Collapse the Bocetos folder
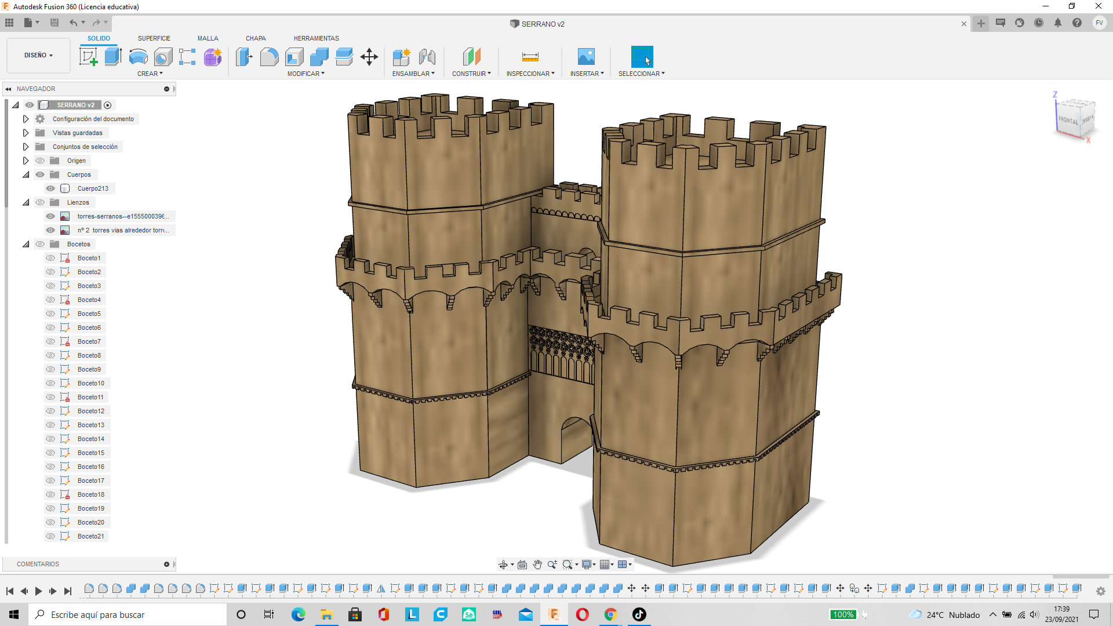This screenshot has height=626, width=1113. [26, 244]
